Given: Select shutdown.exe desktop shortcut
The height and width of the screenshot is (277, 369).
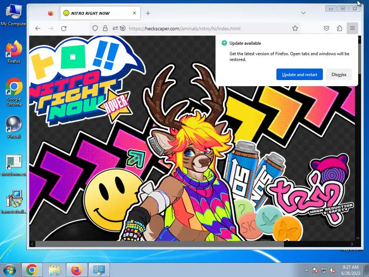Looking at the screenshot, I should 13,165.
